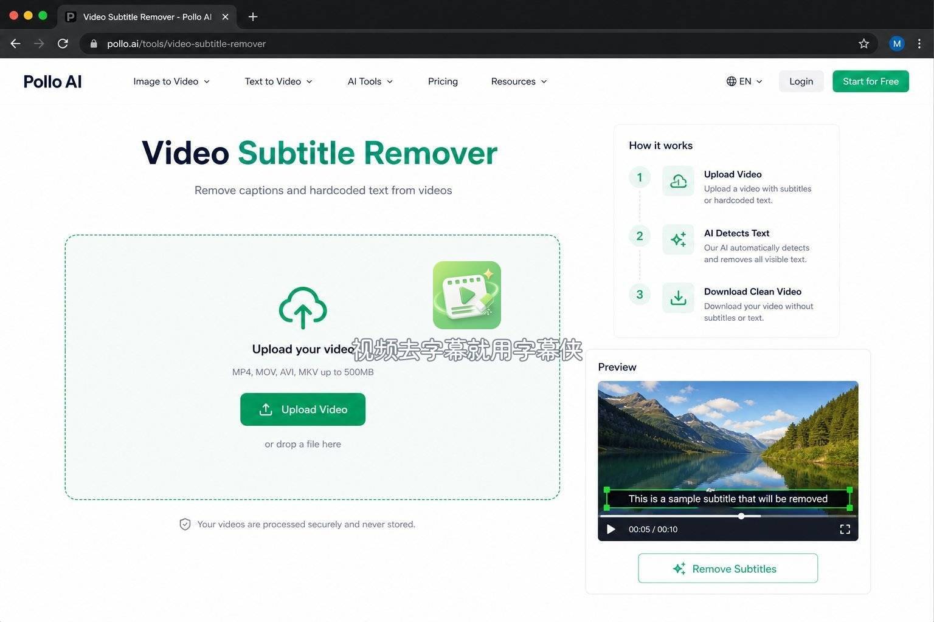Image resolution: width=934 pixels, height=622 pixels.
Task: Click the Upload Video step cloud icon
Action: (678, 181)
